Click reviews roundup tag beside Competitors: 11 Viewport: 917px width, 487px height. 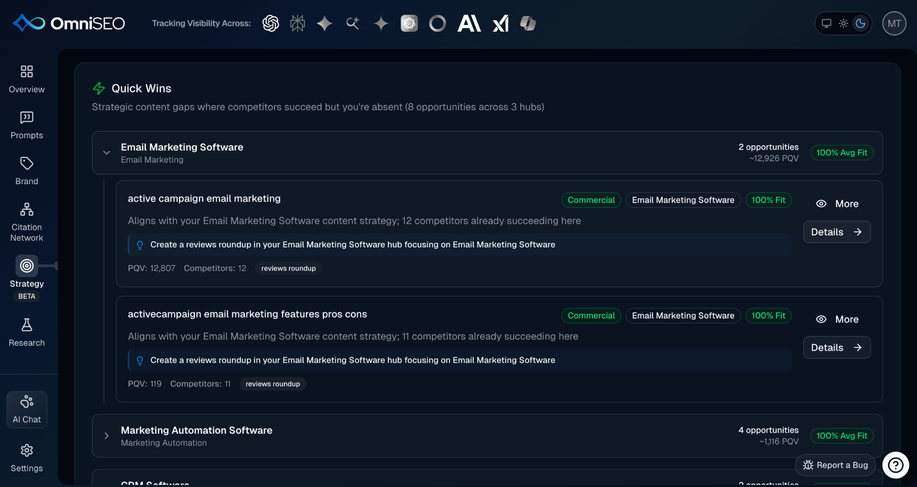[x=273, y=384]
